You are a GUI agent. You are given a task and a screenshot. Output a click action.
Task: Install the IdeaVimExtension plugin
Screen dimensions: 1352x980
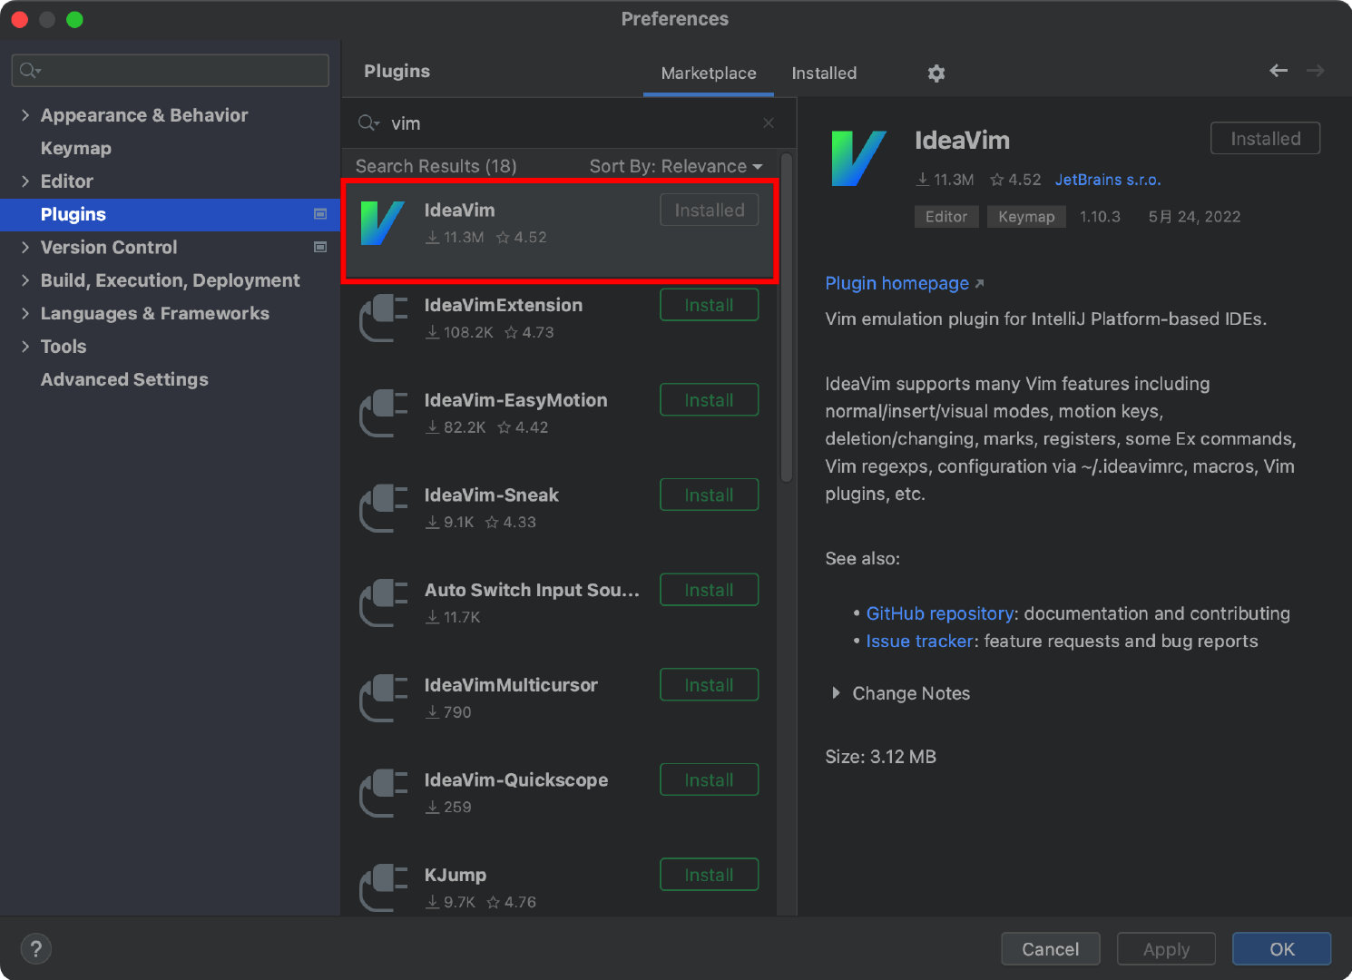[x=709, y=305]
